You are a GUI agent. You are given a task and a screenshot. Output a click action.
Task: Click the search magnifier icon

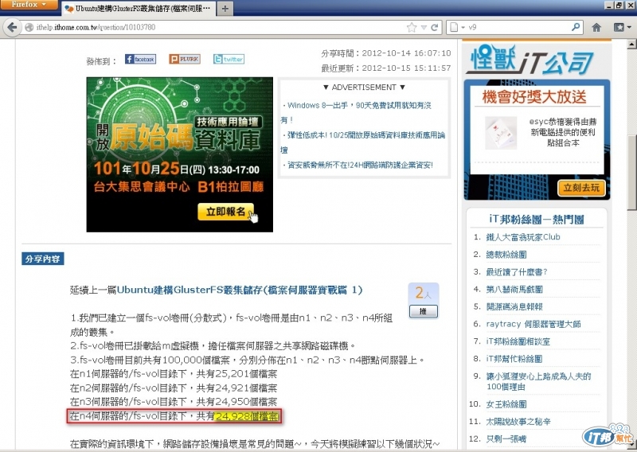click(x=575, y=27)
